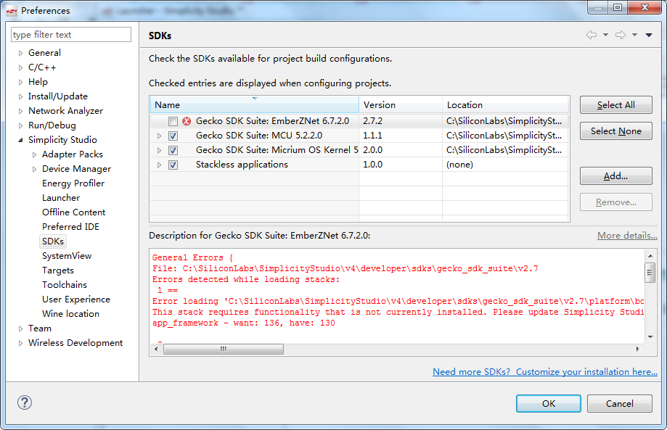Expand the Micrium OS Kernel row
667x430 pixels.
(159, 150)
